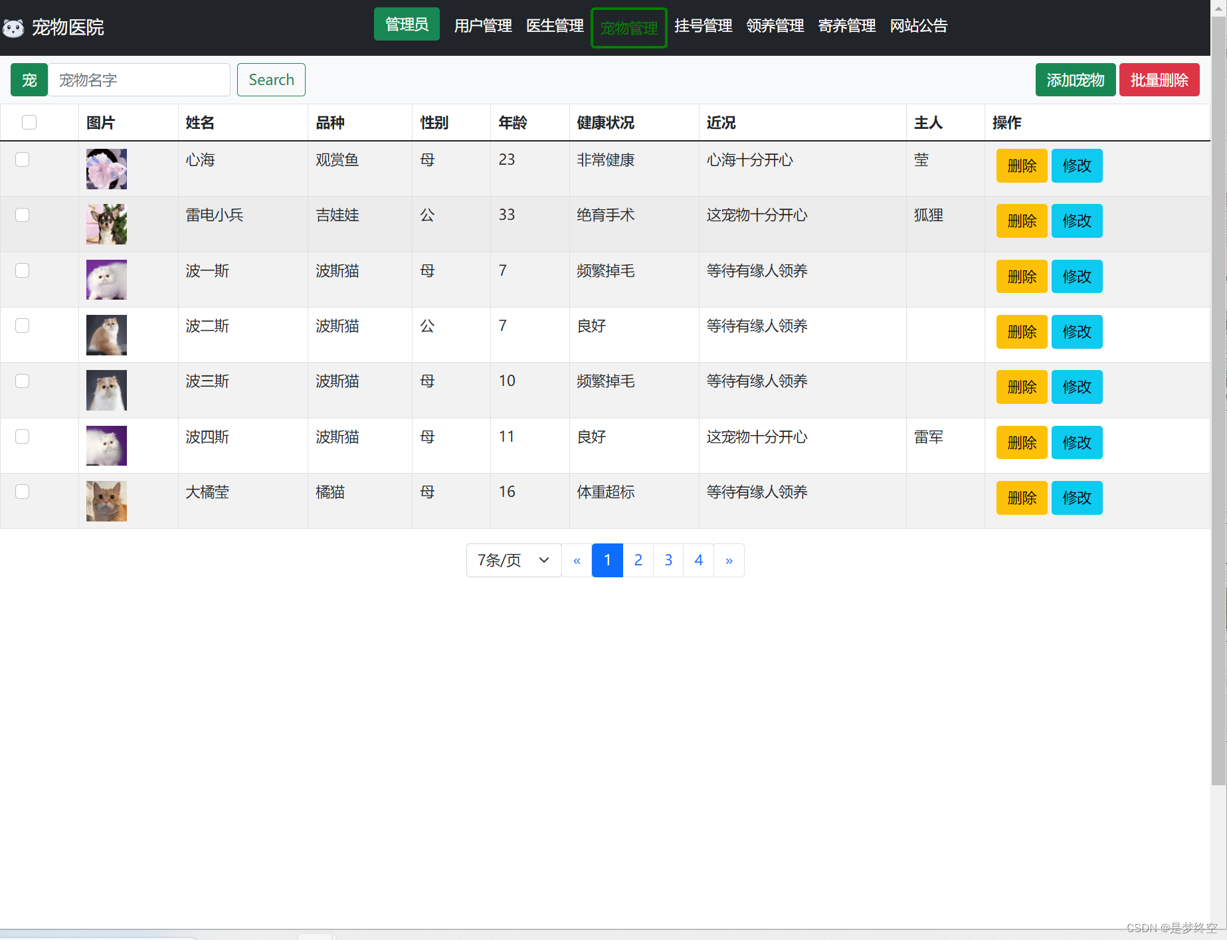Open the 寄养管理 menu
This screenshot has width=1227, height=940.
(847, 26)
